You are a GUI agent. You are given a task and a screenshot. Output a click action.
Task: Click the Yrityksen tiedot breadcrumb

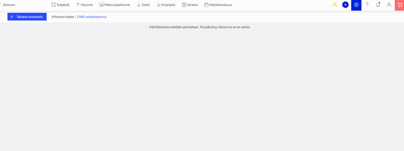tap(63, 17)
